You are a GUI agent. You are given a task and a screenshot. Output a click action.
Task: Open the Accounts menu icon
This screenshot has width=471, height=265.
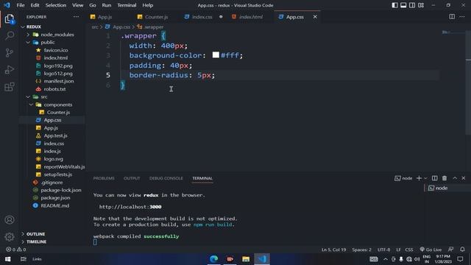[x=10, y=220]
